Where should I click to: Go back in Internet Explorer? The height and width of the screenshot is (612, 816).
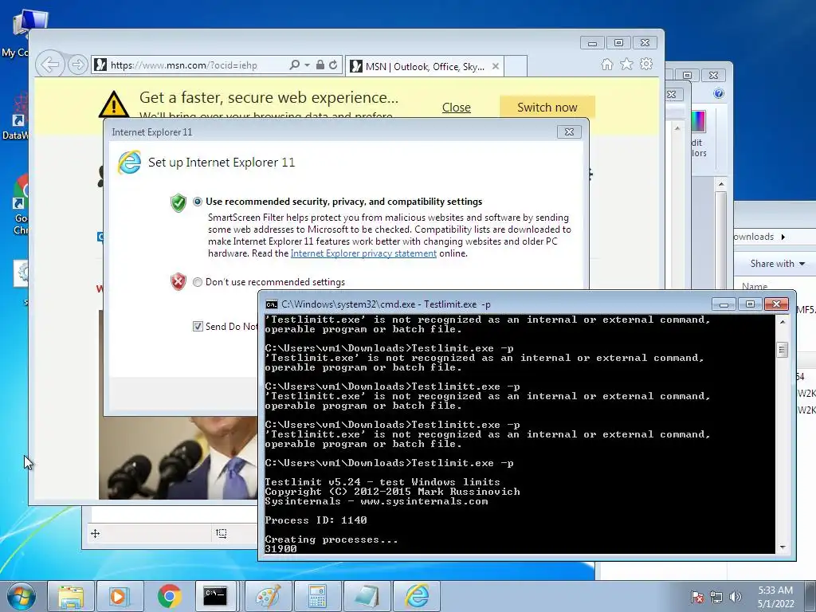click(x=50, y=65)
